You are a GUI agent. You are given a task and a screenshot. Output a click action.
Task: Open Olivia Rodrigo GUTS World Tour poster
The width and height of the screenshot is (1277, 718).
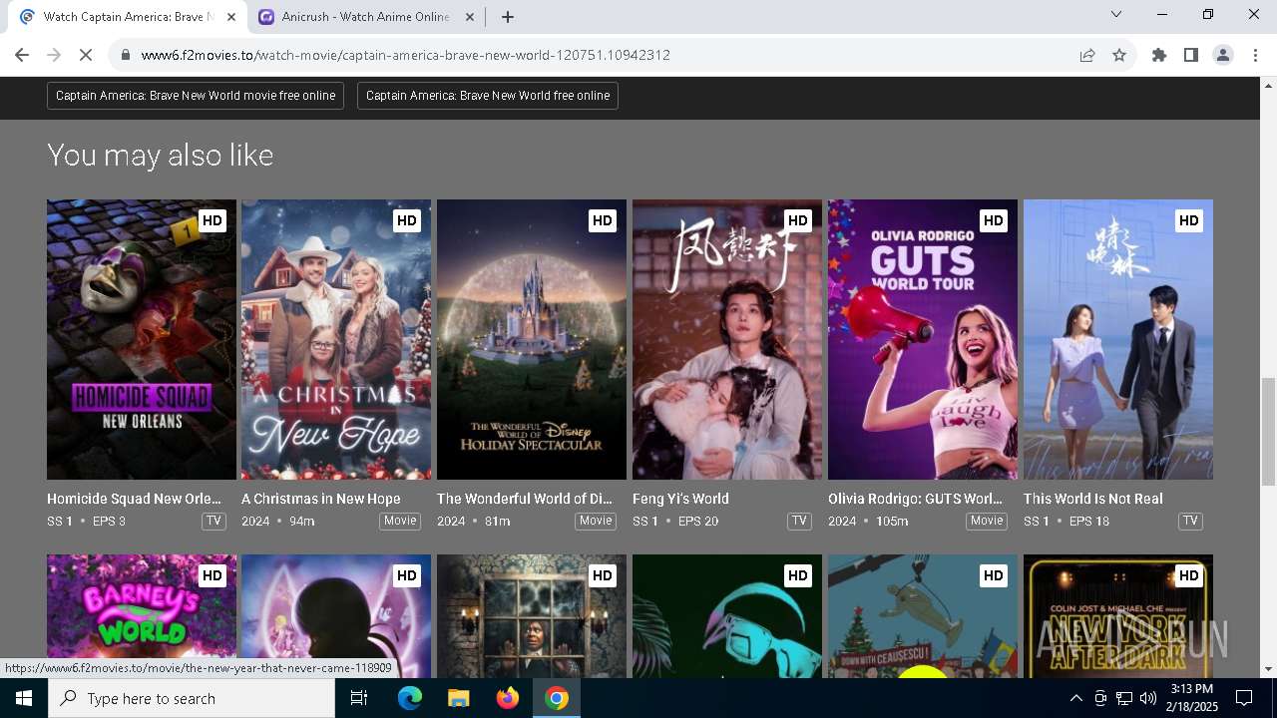(x=923, y=339)
